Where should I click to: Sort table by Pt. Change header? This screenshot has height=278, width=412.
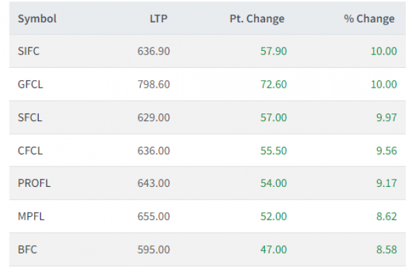click(257, 19)
